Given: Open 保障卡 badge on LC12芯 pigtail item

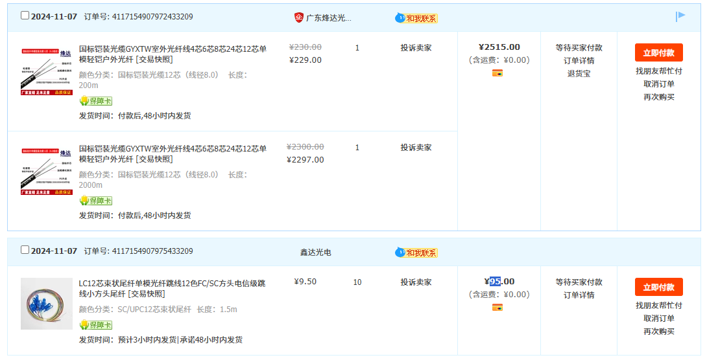Looking at the screenshot, I should 95,325.
